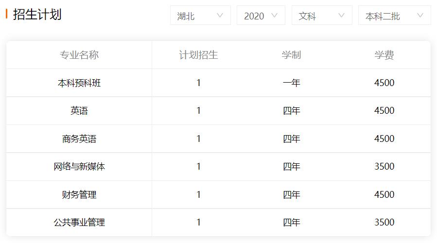Click the chevron arrow beside 文科
Screen dimensions: 437x243
click(x=341, y=16)
